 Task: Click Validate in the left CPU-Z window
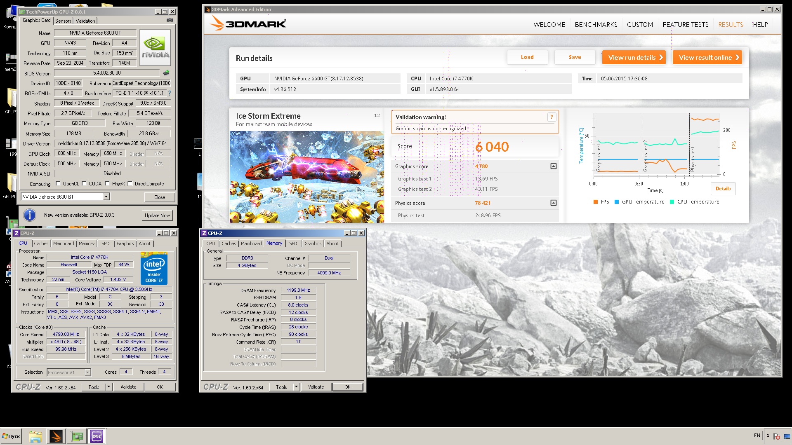(128, 387)
